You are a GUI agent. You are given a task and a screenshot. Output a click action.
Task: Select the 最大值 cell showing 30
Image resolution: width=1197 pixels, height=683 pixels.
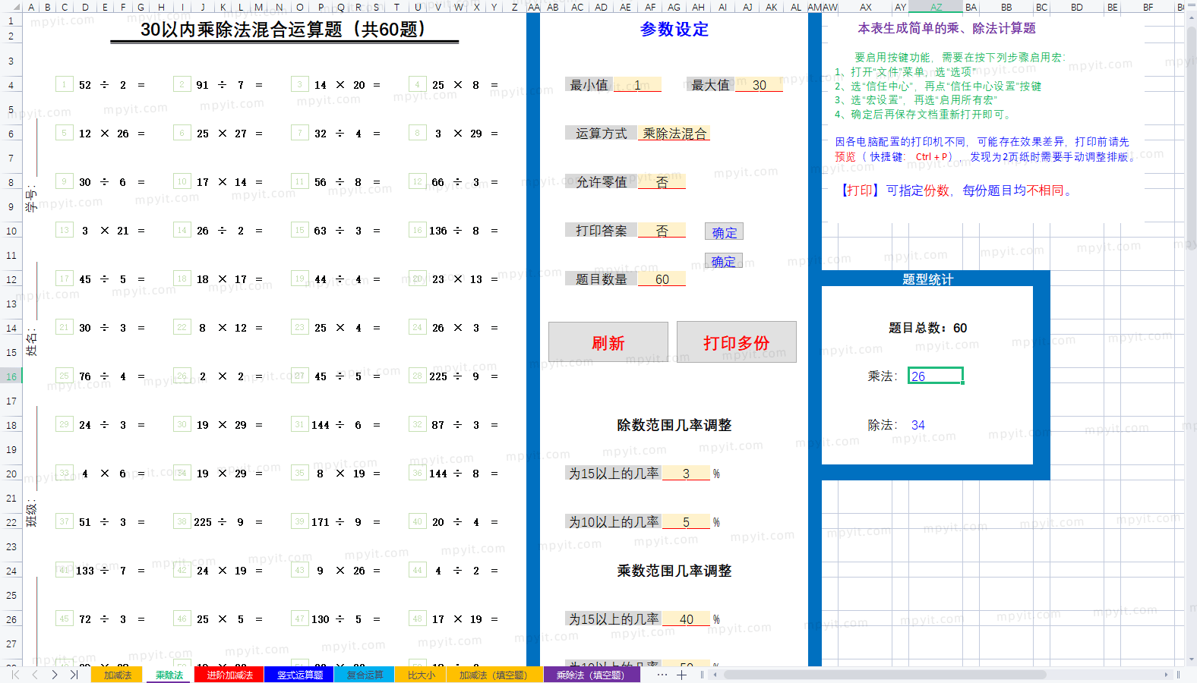click(759, 85)
